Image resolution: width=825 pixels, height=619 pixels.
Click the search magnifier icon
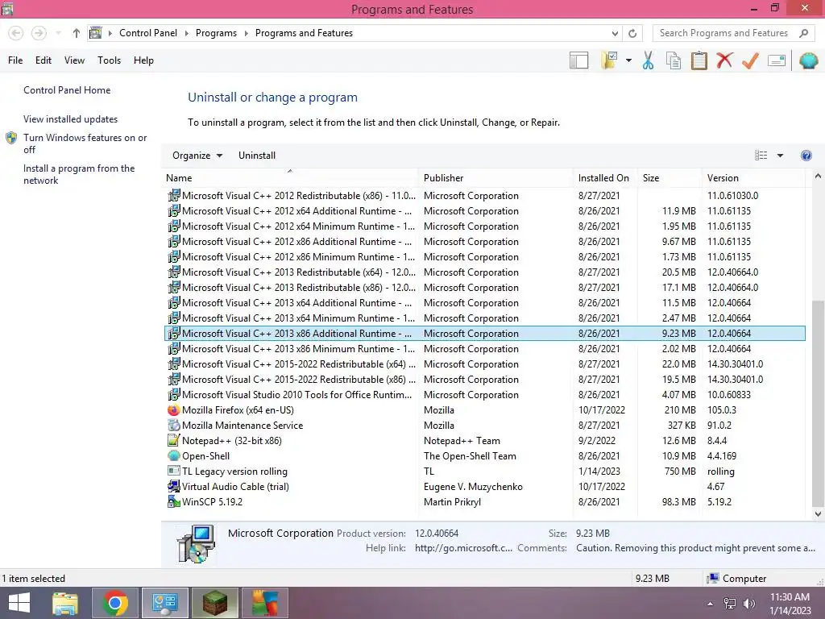[x=803, y=33]
